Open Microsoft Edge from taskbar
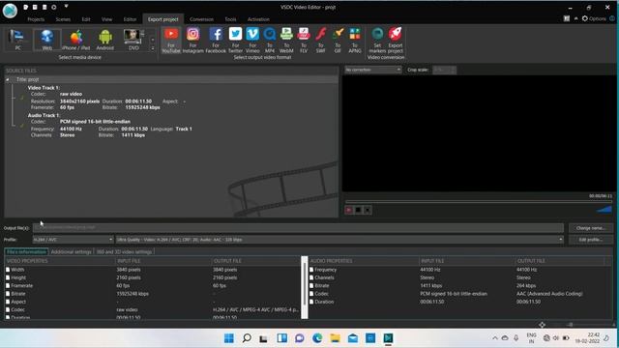Screen dimensions: 619x348 pos(317,338)
